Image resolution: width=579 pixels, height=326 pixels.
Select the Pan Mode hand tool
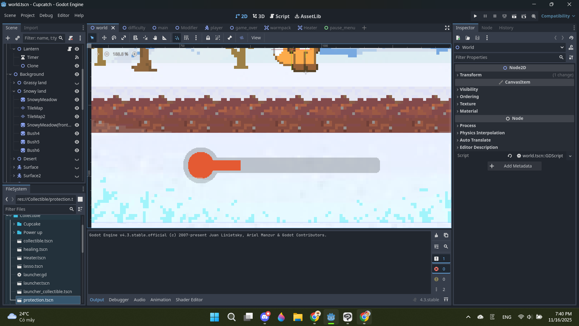[155, 38]
